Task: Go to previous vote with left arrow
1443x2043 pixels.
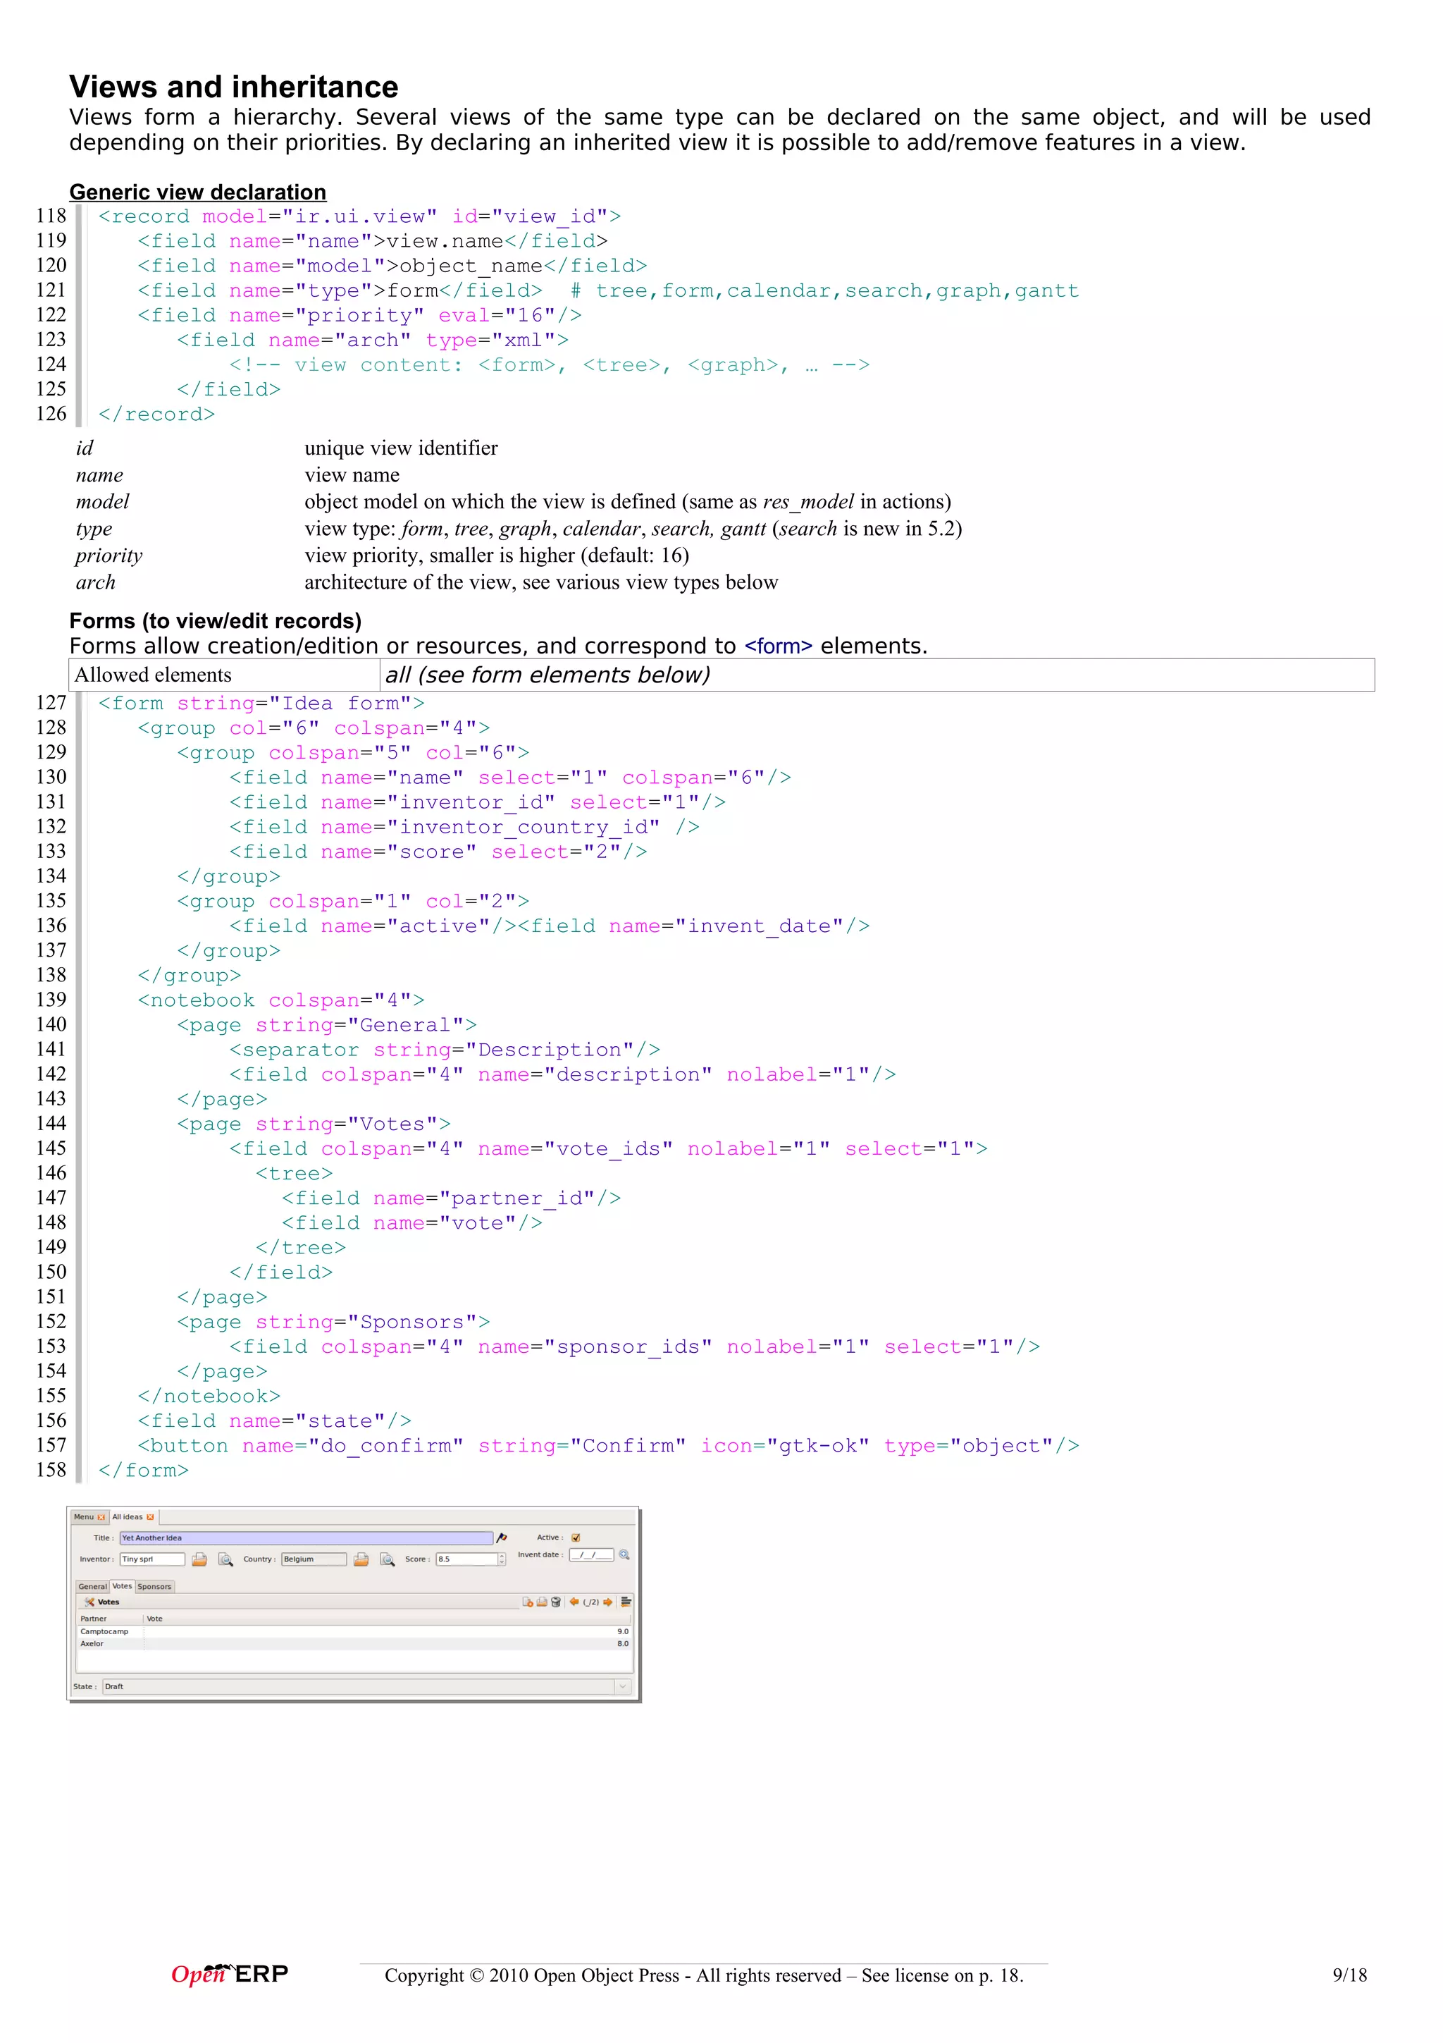Action: [x=574, y=1602]
